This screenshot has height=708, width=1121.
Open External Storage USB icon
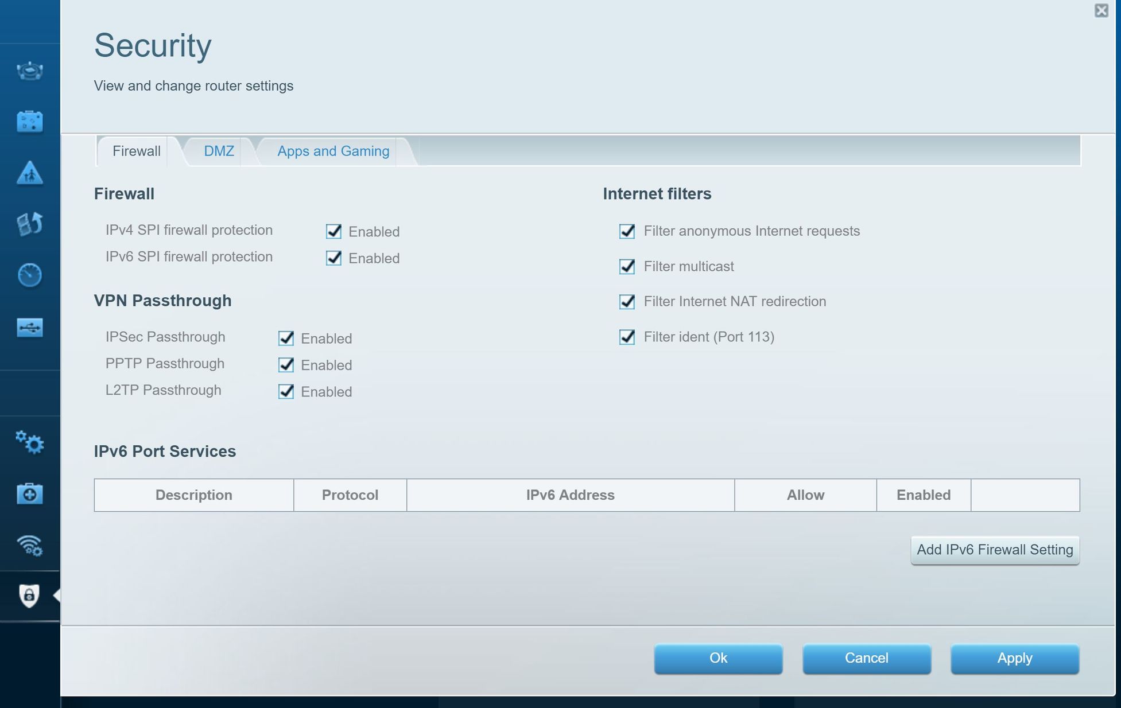click(29, 328)
